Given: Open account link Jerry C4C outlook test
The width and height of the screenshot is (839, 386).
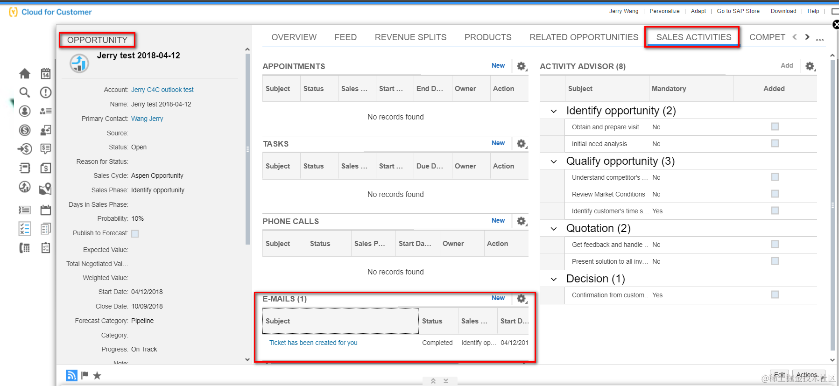Looking at the screenshot, I should (162, 90).
